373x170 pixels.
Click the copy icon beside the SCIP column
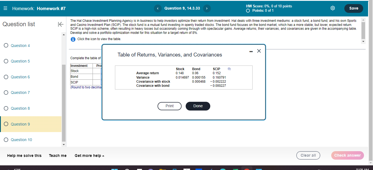229,69
